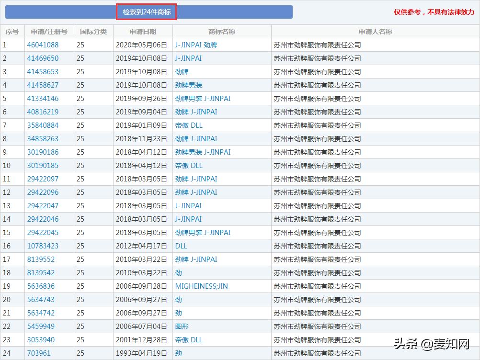The image size is (480, 360).
Task: Open trademark 劲牌男装 J-JINPAI in row 5
Action: coord(203,99)
